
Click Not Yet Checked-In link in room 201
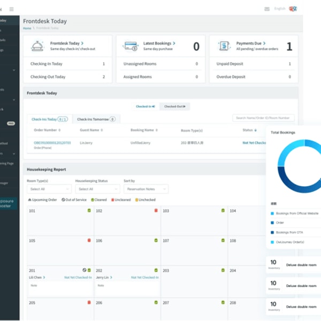[78, 277]
